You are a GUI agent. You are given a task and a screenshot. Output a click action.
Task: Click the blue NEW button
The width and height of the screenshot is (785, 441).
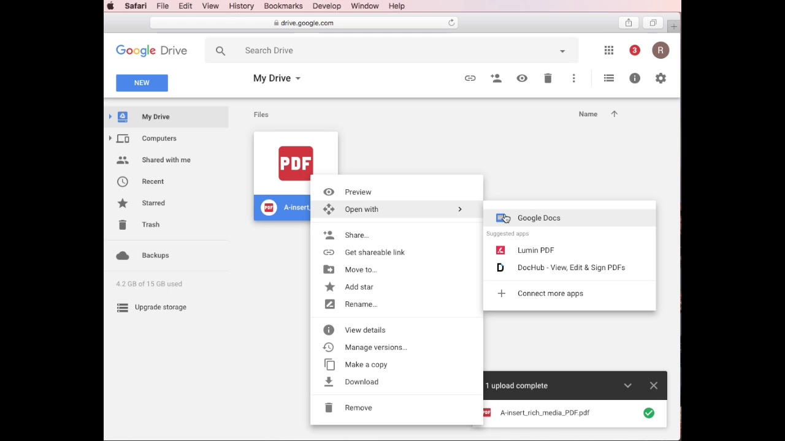pos(142,83)
